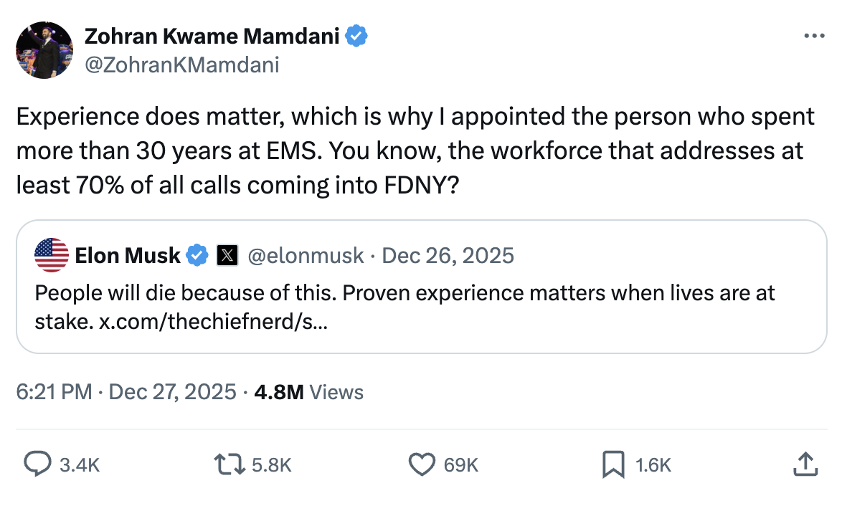Screen dimensions: 842x506
Task: Open the Elon Musk name in quoted post
Action: tap(128, 255)
